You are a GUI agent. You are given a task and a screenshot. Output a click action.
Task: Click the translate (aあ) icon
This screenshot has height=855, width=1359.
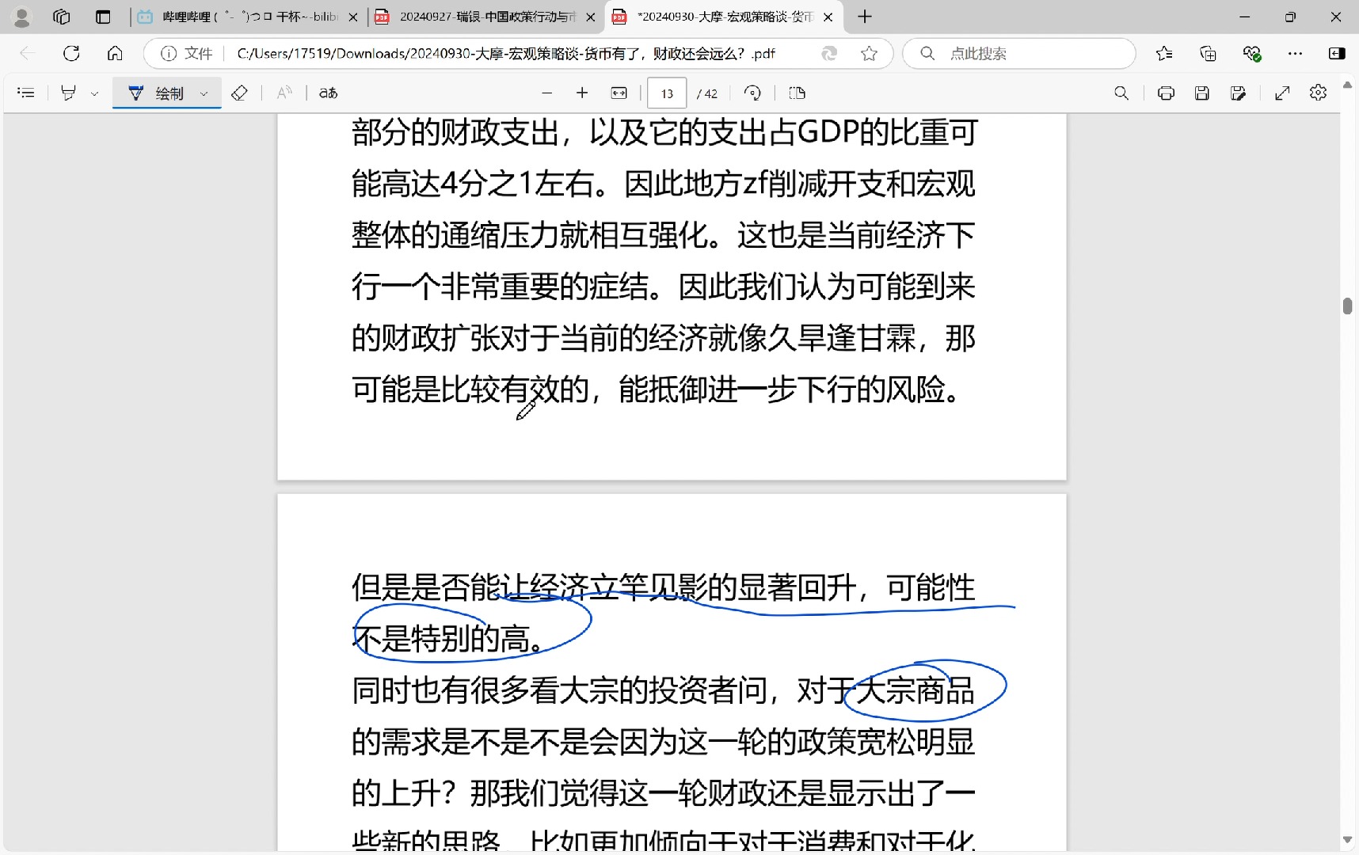(329, 93)
